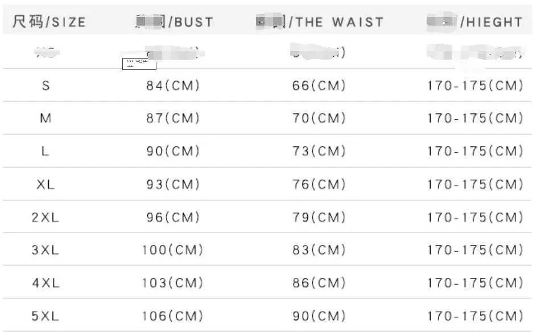The image size is (533, 332).
Task: Click the XL size label
Action: (x=46, y=184)
